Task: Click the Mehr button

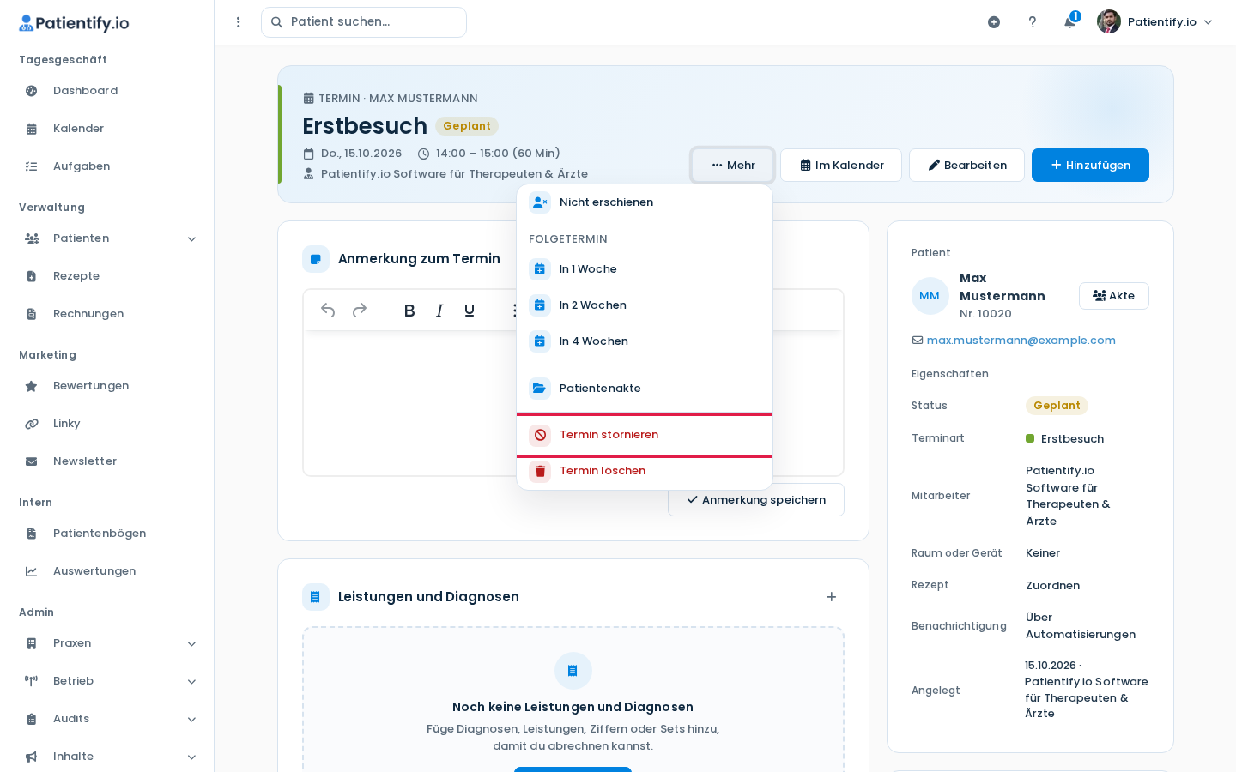Action: coord(733,165)
